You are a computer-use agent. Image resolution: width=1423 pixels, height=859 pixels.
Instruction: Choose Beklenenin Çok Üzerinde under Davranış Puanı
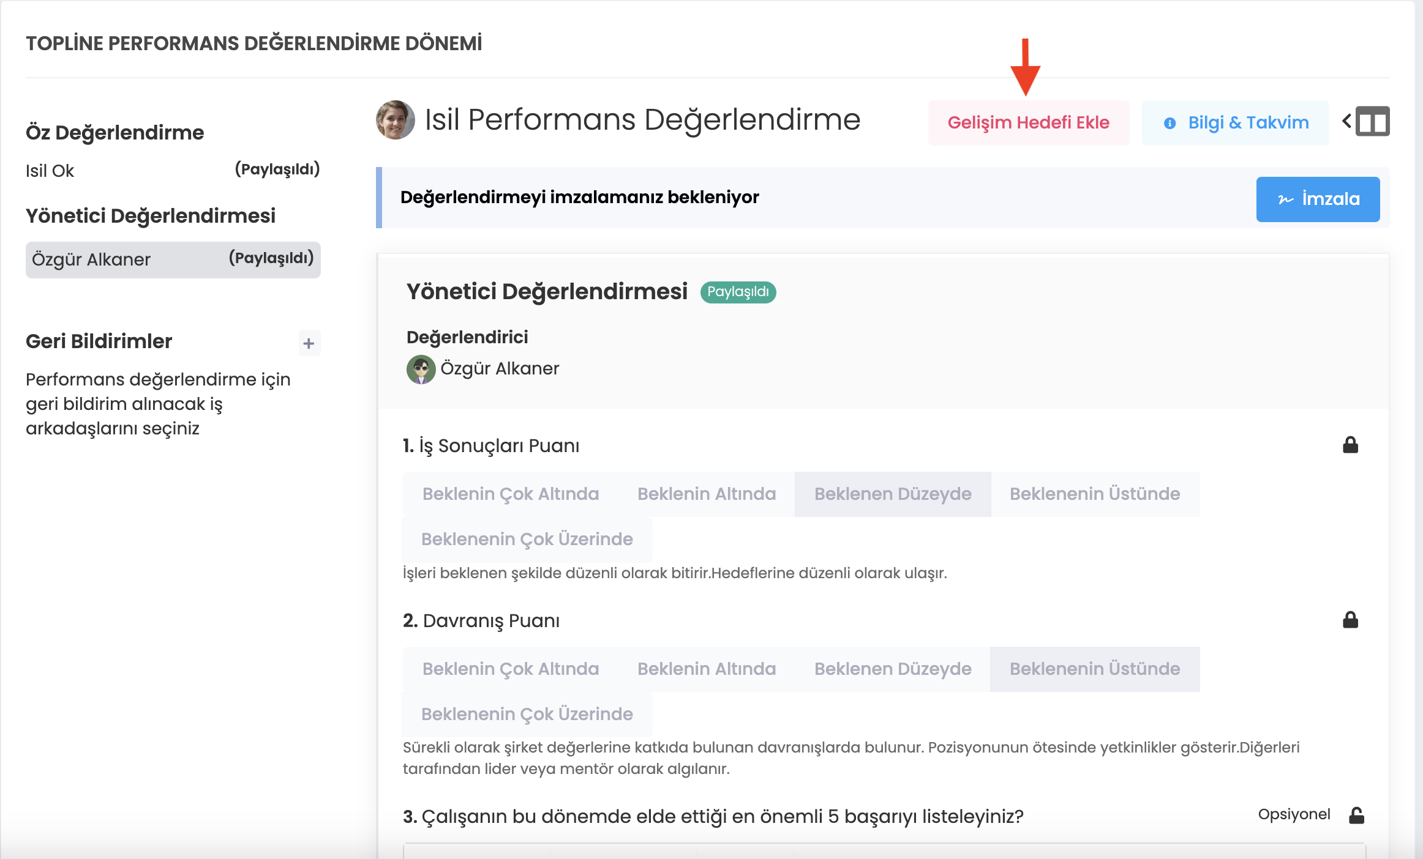[x=527, y=714]
